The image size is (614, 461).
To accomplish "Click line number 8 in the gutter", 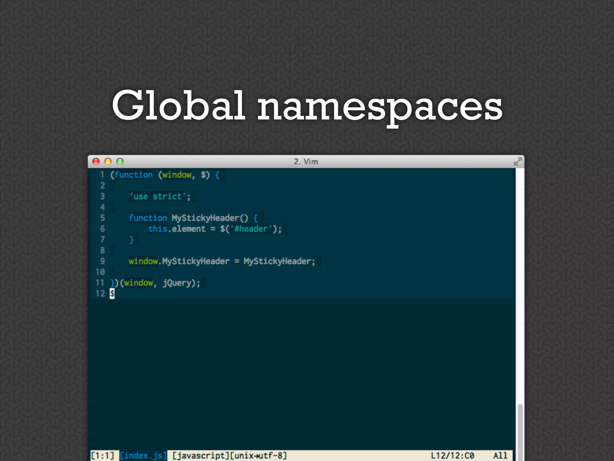I will [103, 251].
